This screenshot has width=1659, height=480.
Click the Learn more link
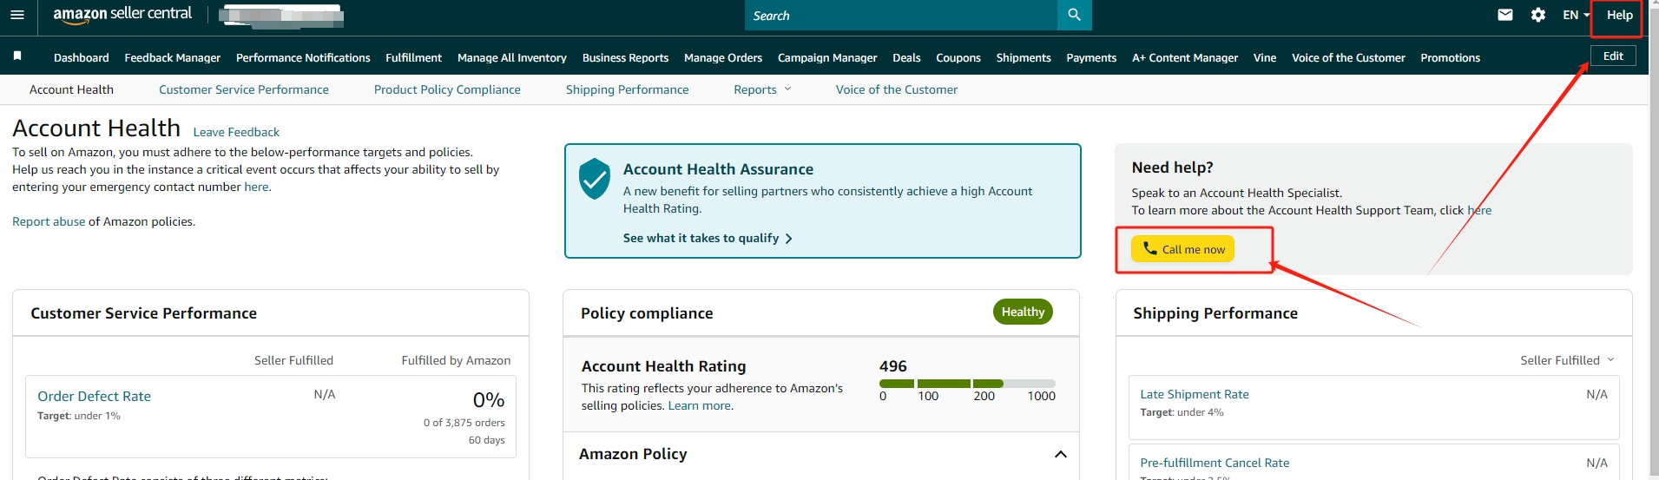700,405
